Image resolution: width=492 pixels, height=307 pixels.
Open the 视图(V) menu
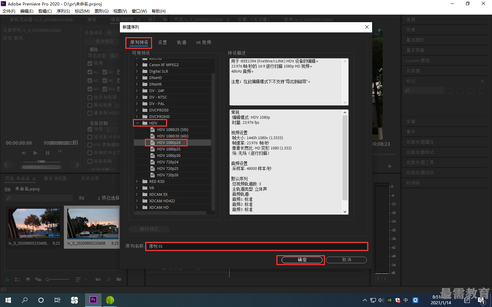(120, 11)
